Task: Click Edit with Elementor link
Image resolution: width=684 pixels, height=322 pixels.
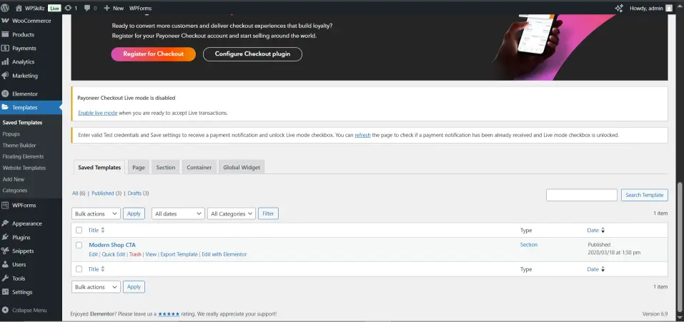Action: click(224, 254)
